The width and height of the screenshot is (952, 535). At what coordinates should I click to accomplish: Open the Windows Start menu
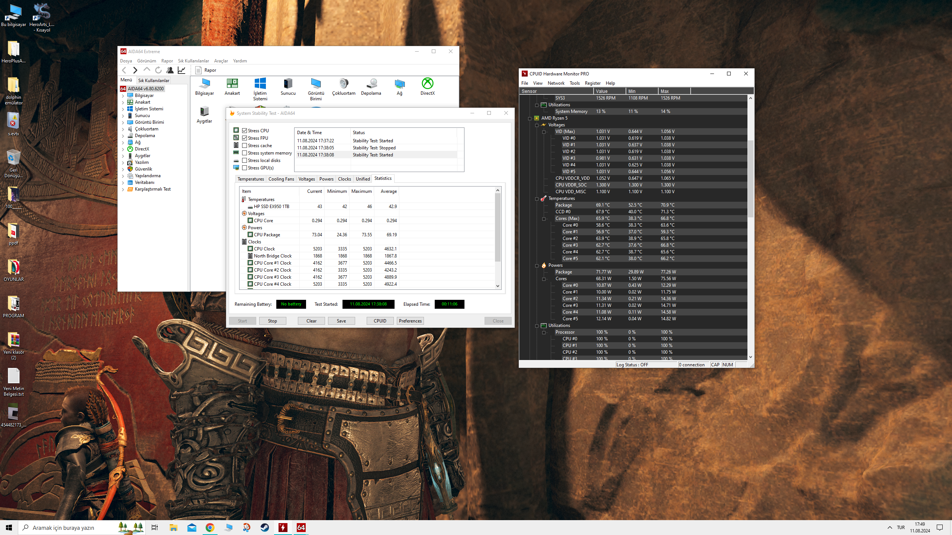9,528
